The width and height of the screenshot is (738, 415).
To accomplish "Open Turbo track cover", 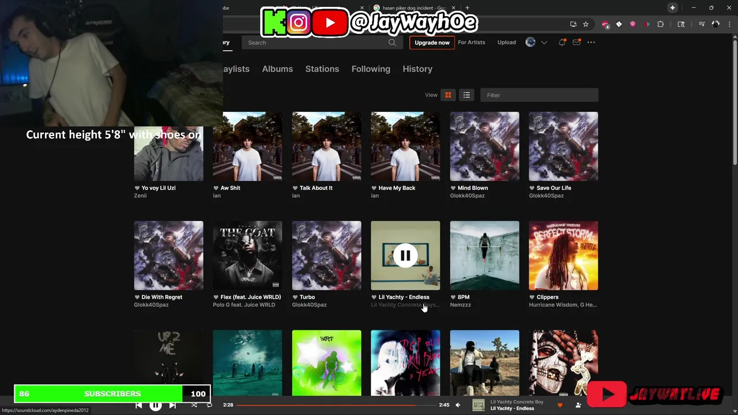I will 326,255.
